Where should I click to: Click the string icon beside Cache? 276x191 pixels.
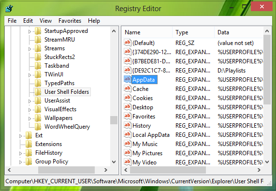[128, 88]
